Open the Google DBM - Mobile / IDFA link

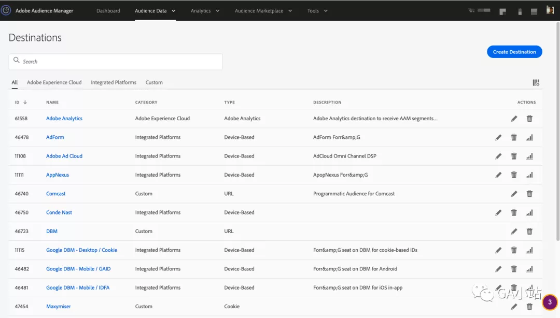78,287
